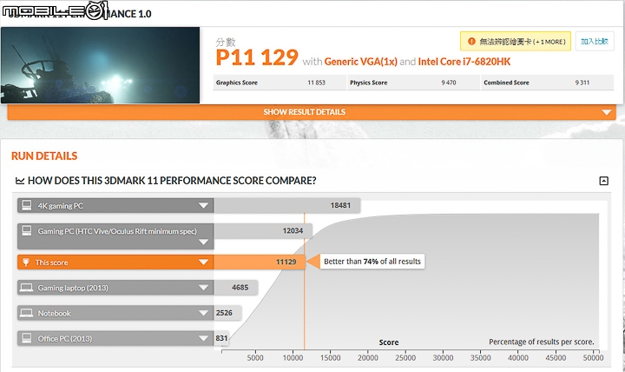Expand SHOW RESULT DETAILS bar

pos(312,112)
